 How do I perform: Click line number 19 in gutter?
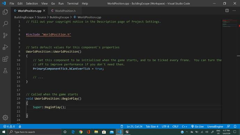pyautogui.click(x=18, y=98)
